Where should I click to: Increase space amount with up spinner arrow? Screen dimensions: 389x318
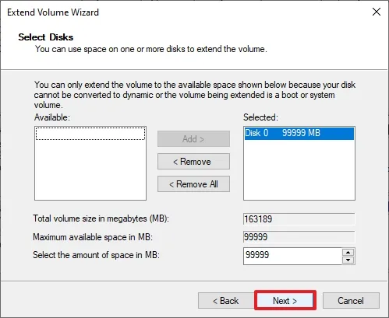(x=348, y=252)
